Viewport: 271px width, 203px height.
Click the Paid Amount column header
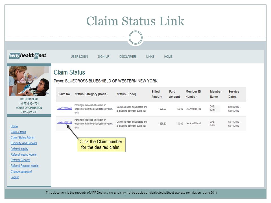pos(174,94)
